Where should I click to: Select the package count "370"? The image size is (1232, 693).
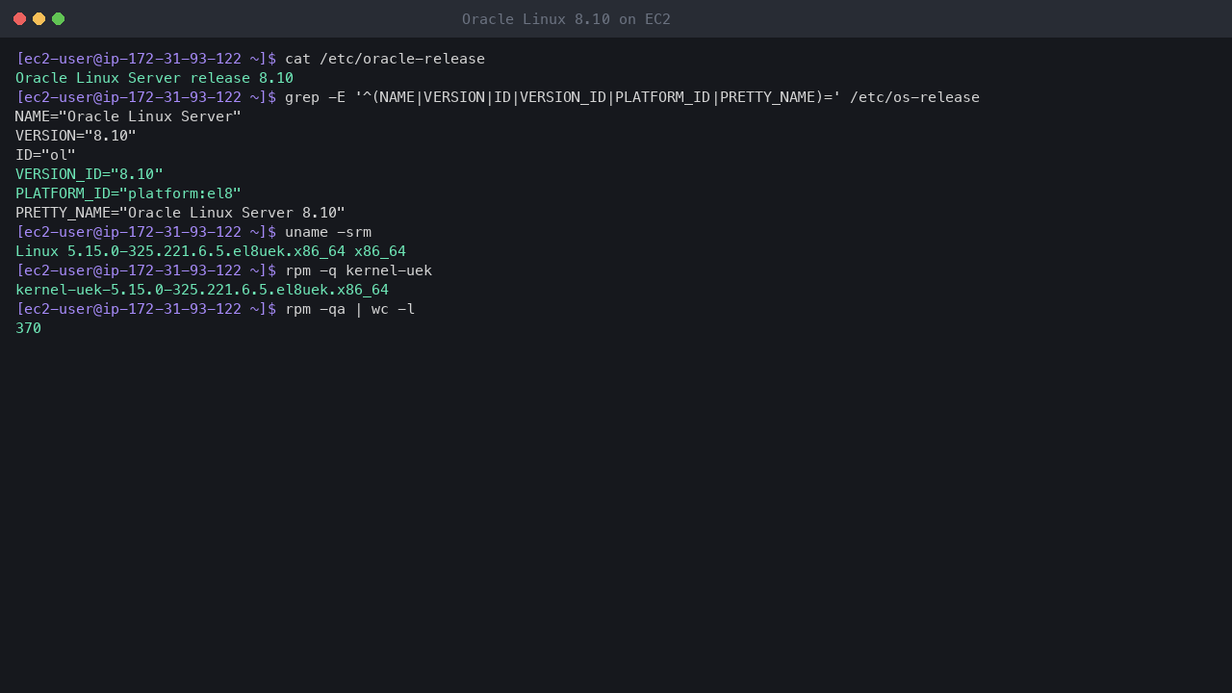[29, 328]
